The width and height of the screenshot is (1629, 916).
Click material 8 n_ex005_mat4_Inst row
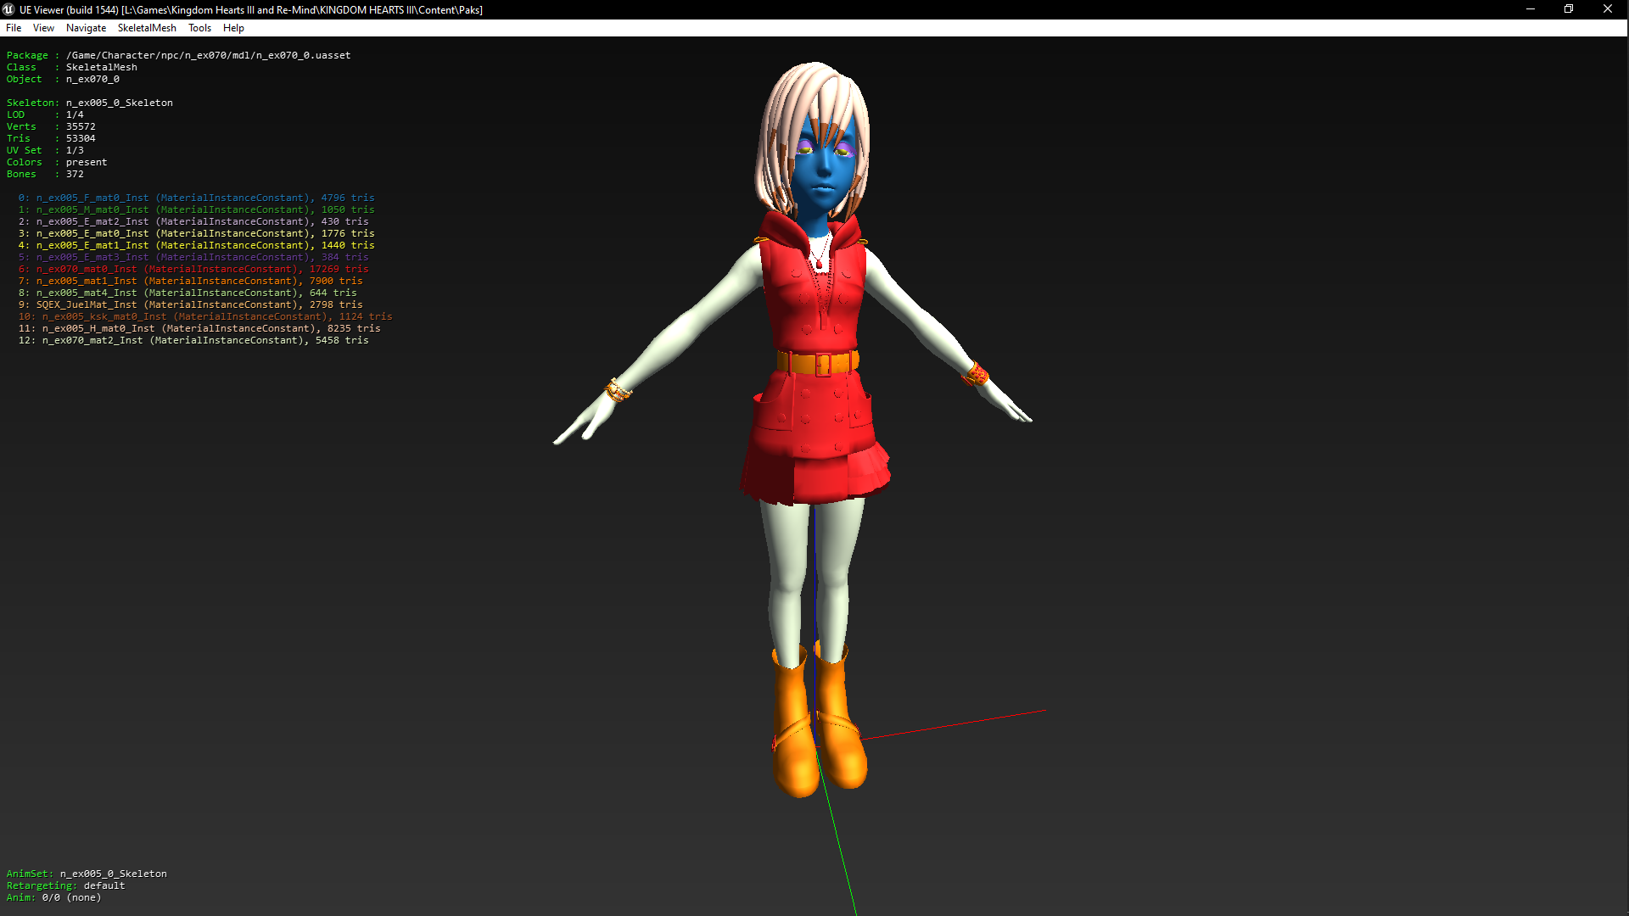(188, 293)
